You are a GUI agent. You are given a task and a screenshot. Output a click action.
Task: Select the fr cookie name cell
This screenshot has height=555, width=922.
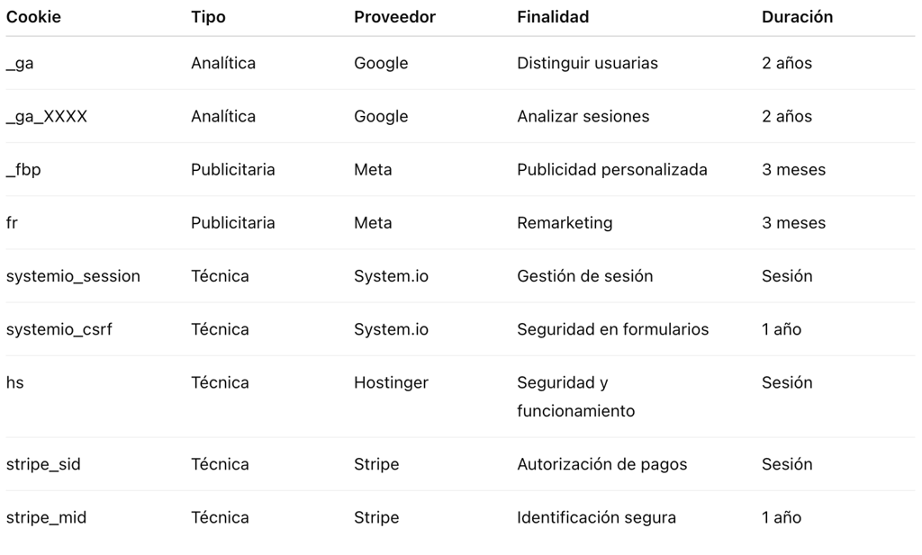point(12,222)
